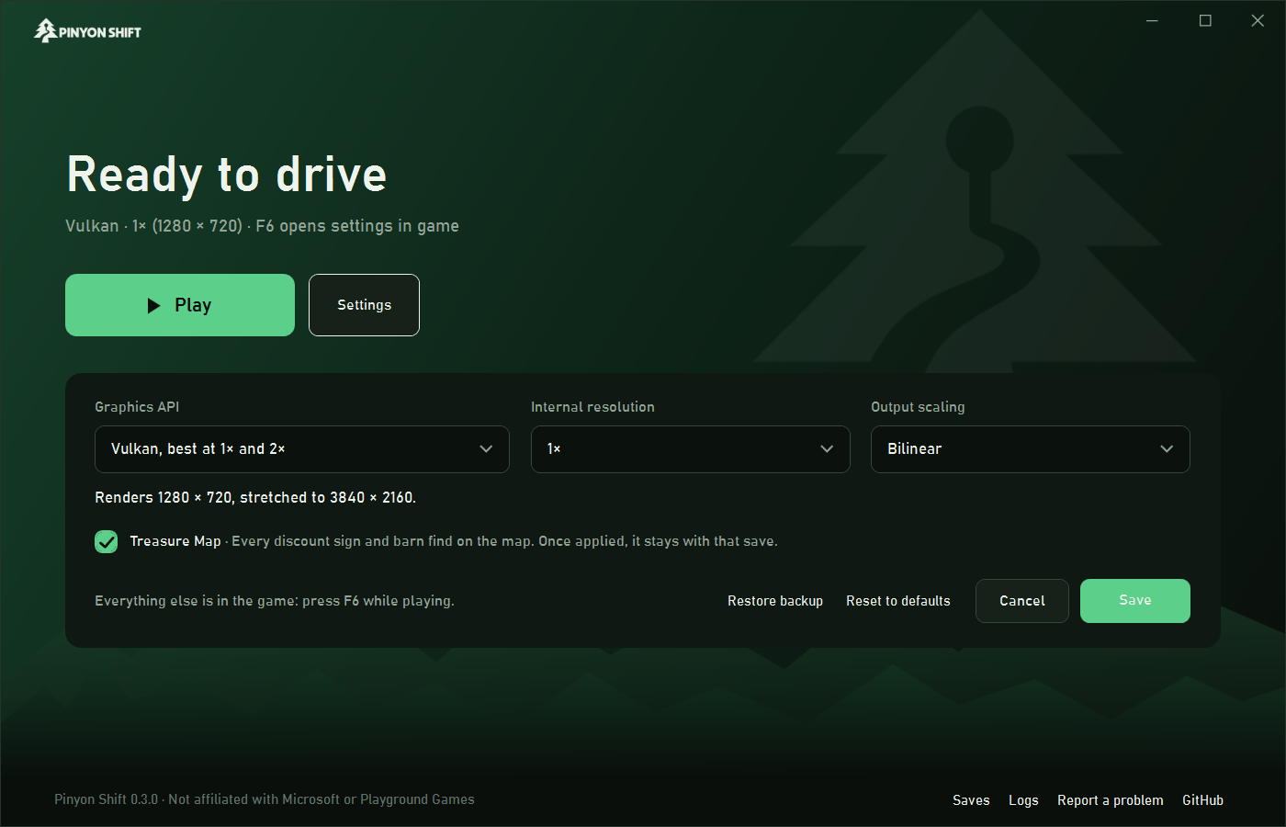The height and width of the screenshot is (827, 1286).
Task: Close the Pinyon Shift window
Action: click(1258, 20)
